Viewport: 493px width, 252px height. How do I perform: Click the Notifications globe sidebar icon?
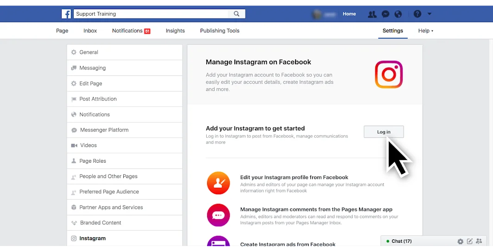74,115
